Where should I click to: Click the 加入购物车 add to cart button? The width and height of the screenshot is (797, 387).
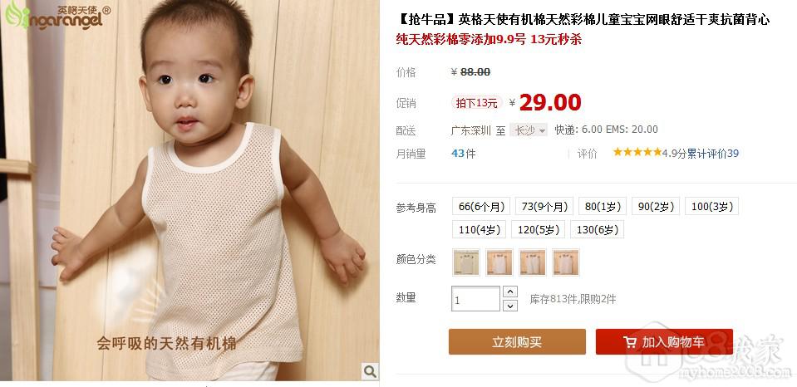664,342
